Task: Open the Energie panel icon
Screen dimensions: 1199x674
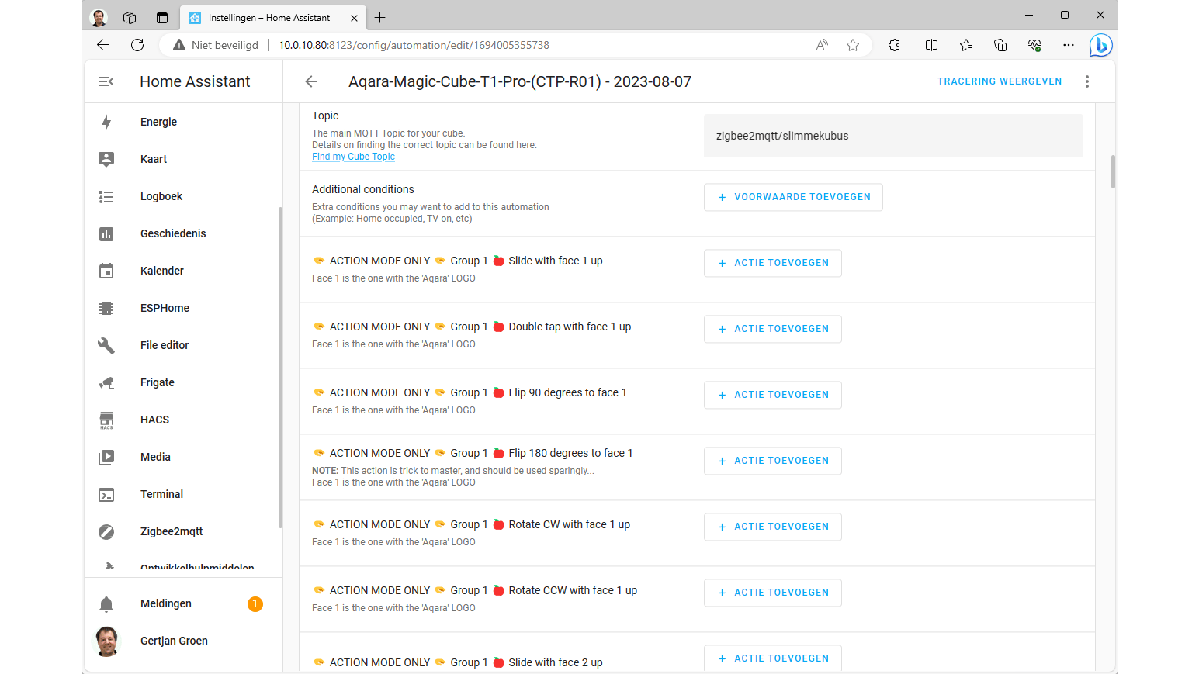Action: [106, 122]
